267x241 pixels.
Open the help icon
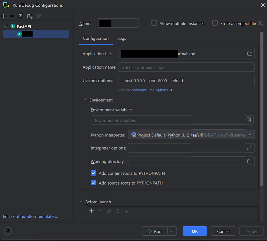[8, 231]
